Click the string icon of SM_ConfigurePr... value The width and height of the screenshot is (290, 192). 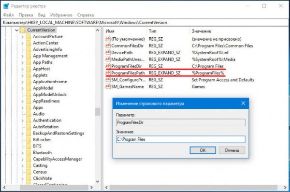pos(108,80)
